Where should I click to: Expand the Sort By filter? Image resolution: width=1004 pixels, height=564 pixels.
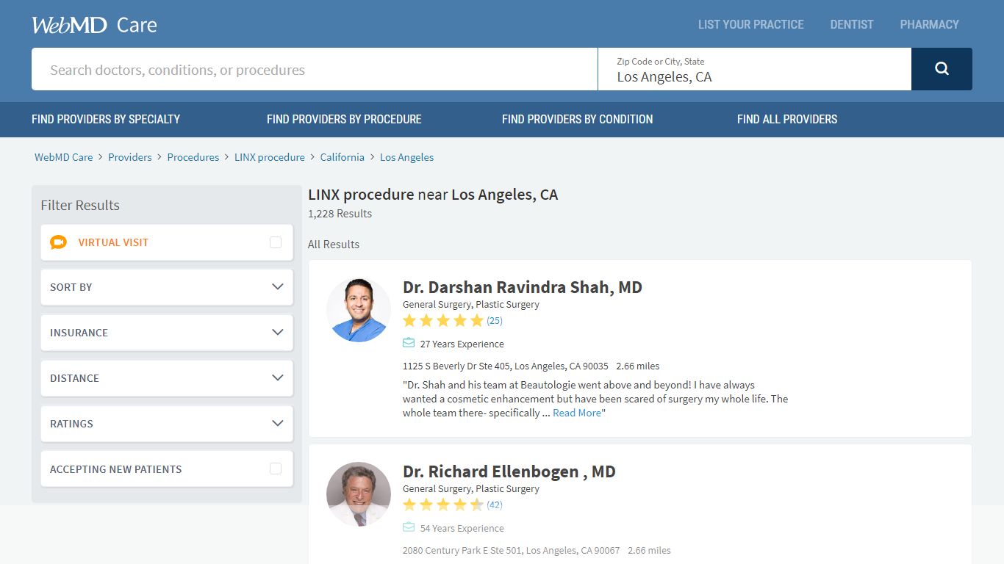(167, 287)
